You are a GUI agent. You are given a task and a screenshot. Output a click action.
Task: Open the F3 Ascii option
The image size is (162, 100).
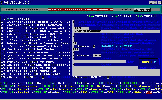coord(146,16)
